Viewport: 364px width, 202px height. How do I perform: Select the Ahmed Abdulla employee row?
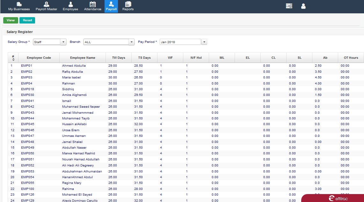tap(74, 66)
